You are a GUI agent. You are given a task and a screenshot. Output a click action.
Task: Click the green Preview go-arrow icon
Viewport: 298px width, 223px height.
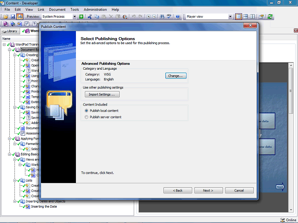(x=81, y=17)
